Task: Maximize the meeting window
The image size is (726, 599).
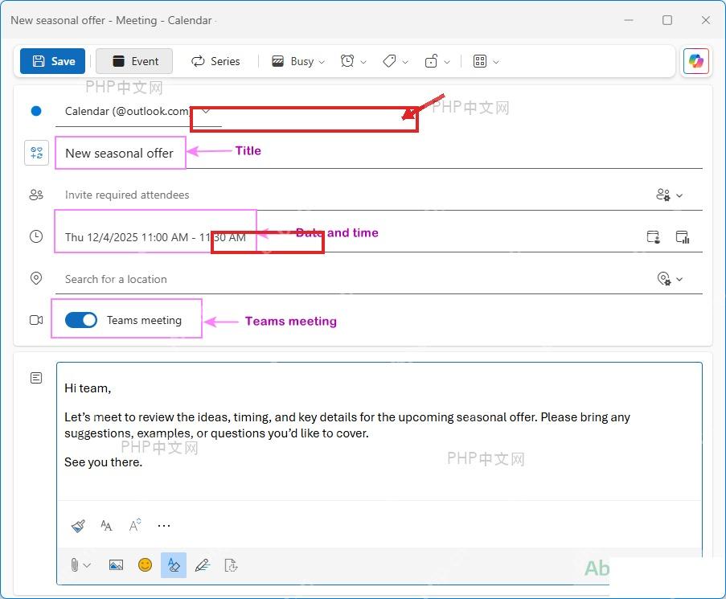Action: coord(667,20)
